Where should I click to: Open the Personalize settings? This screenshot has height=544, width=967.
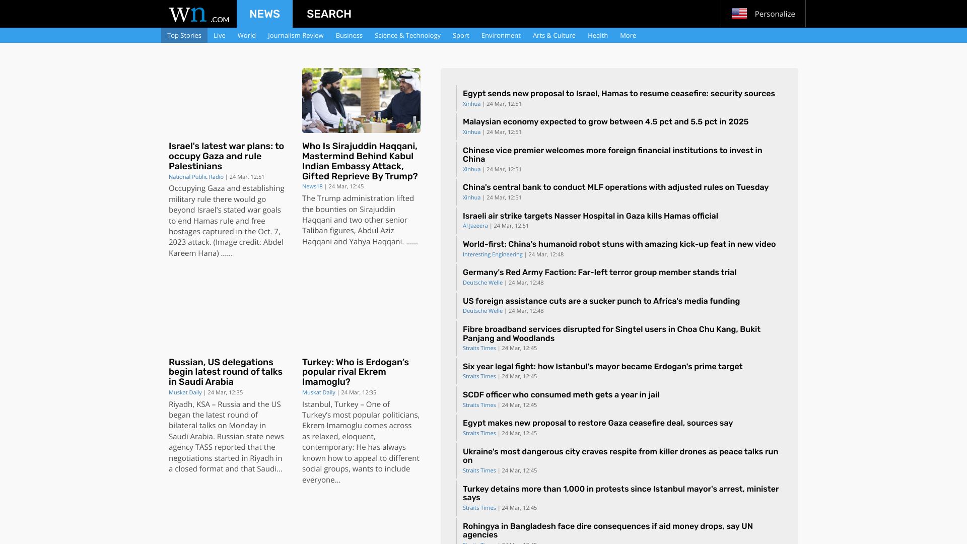coord(774,14)
